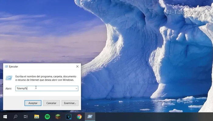Open Vegas Pro from the taskbar
213x121 pixels.
[x=68, y=117]
